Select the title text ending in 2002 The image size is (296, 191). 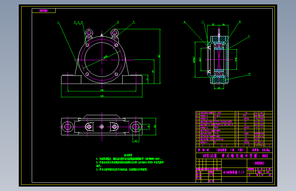pyautogui.click(x=236, y=156)
